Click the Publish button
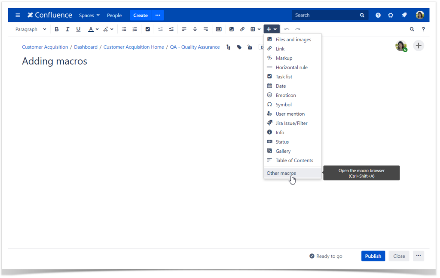 click(373, 256)
